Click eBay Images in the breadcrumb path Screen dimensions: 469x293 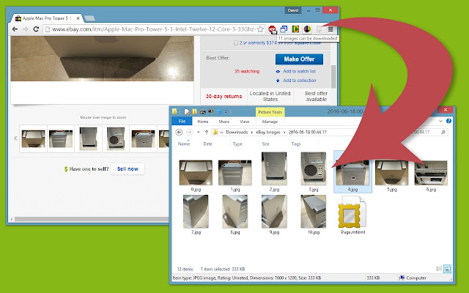(x=268, y=132)
